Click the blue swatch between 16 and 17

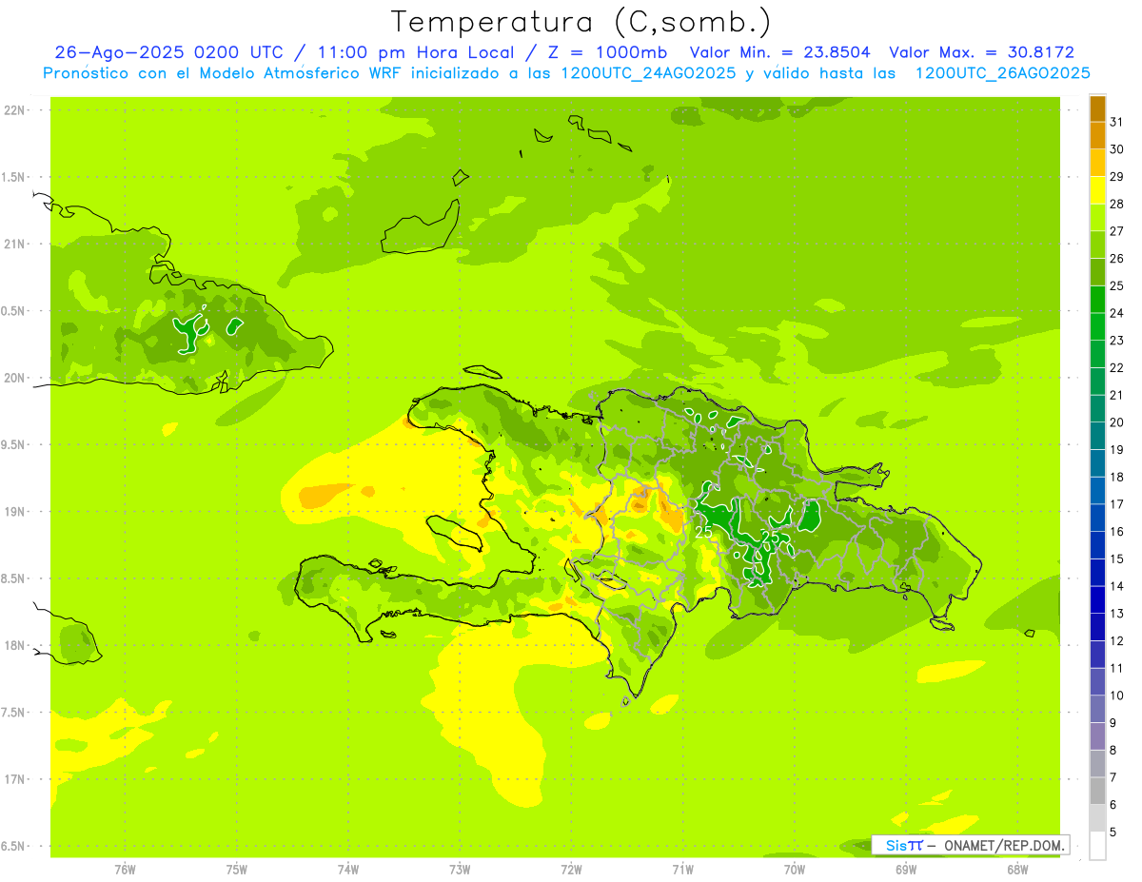[1097, 518]
